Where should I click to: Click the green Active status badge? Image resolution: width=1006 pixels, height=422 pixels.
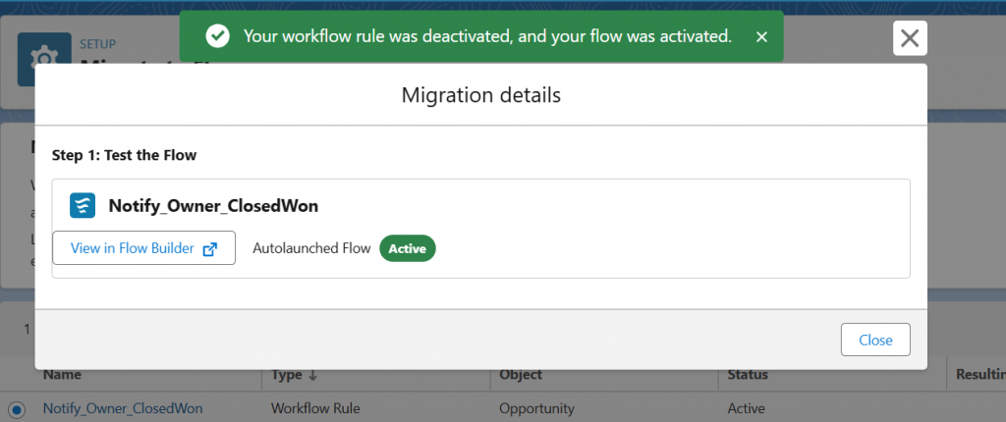pos(407,248)
